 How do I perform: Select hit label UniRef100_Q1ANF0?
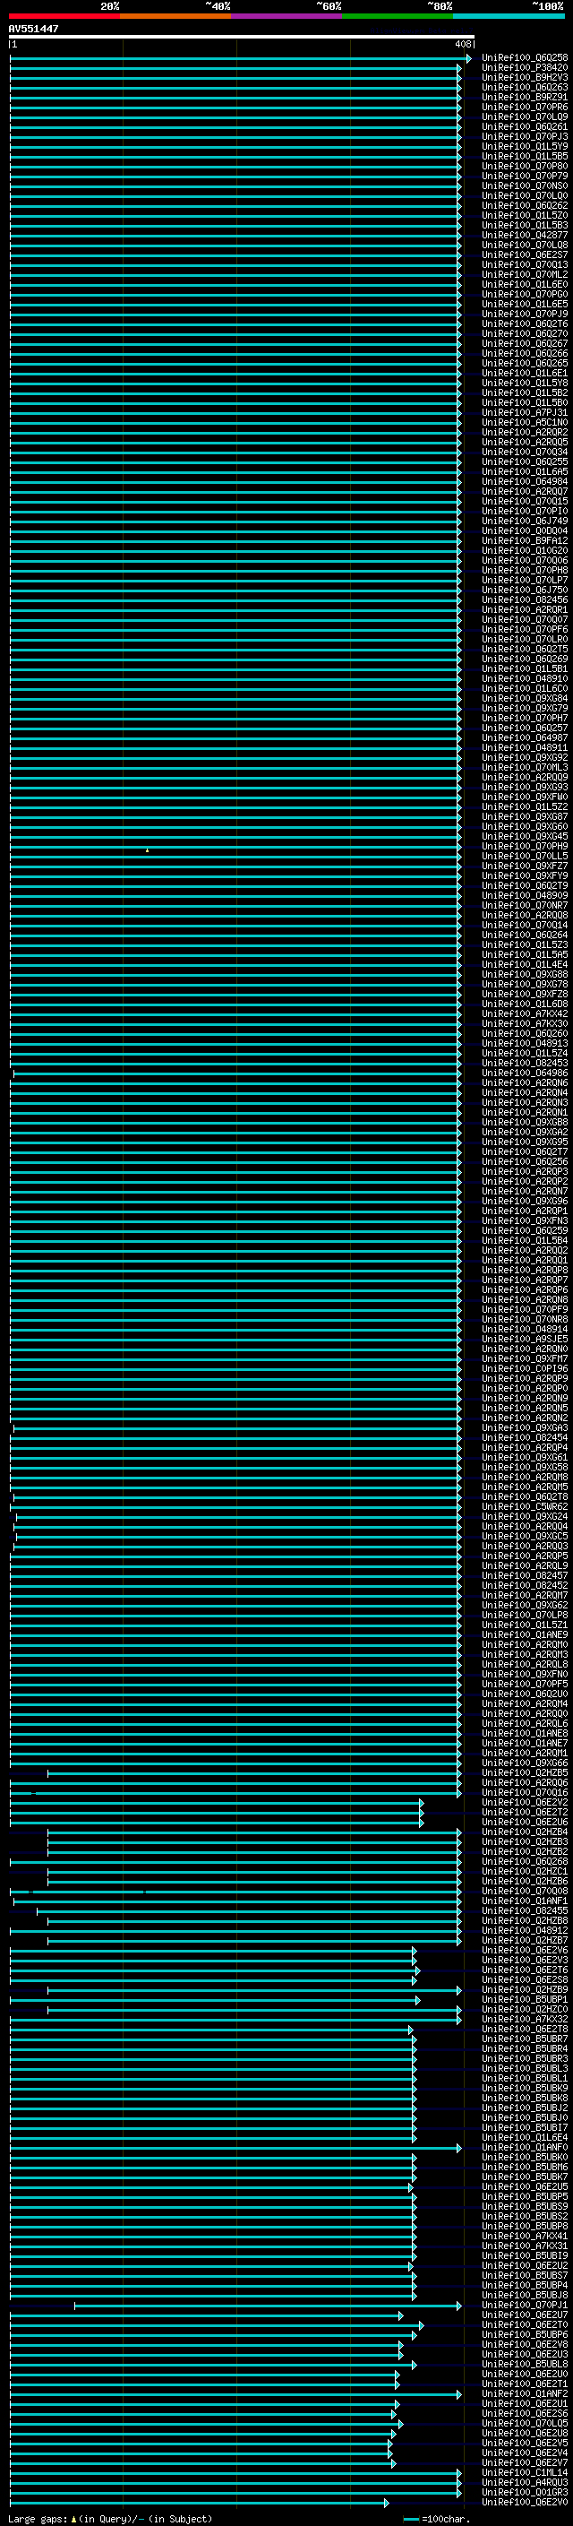[x=525, y=2148]
